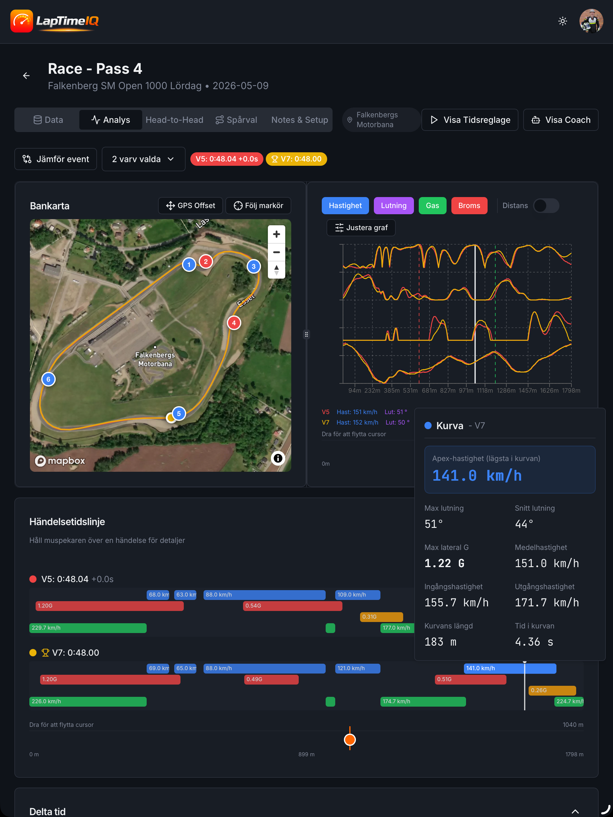Select V5 88.0 km/h corner bar

pos(264,595)
